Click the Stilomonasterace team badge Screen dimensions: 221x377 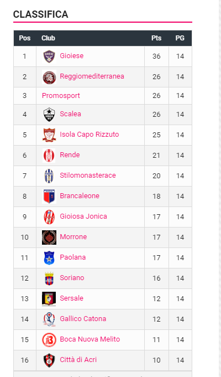[49, 175]
